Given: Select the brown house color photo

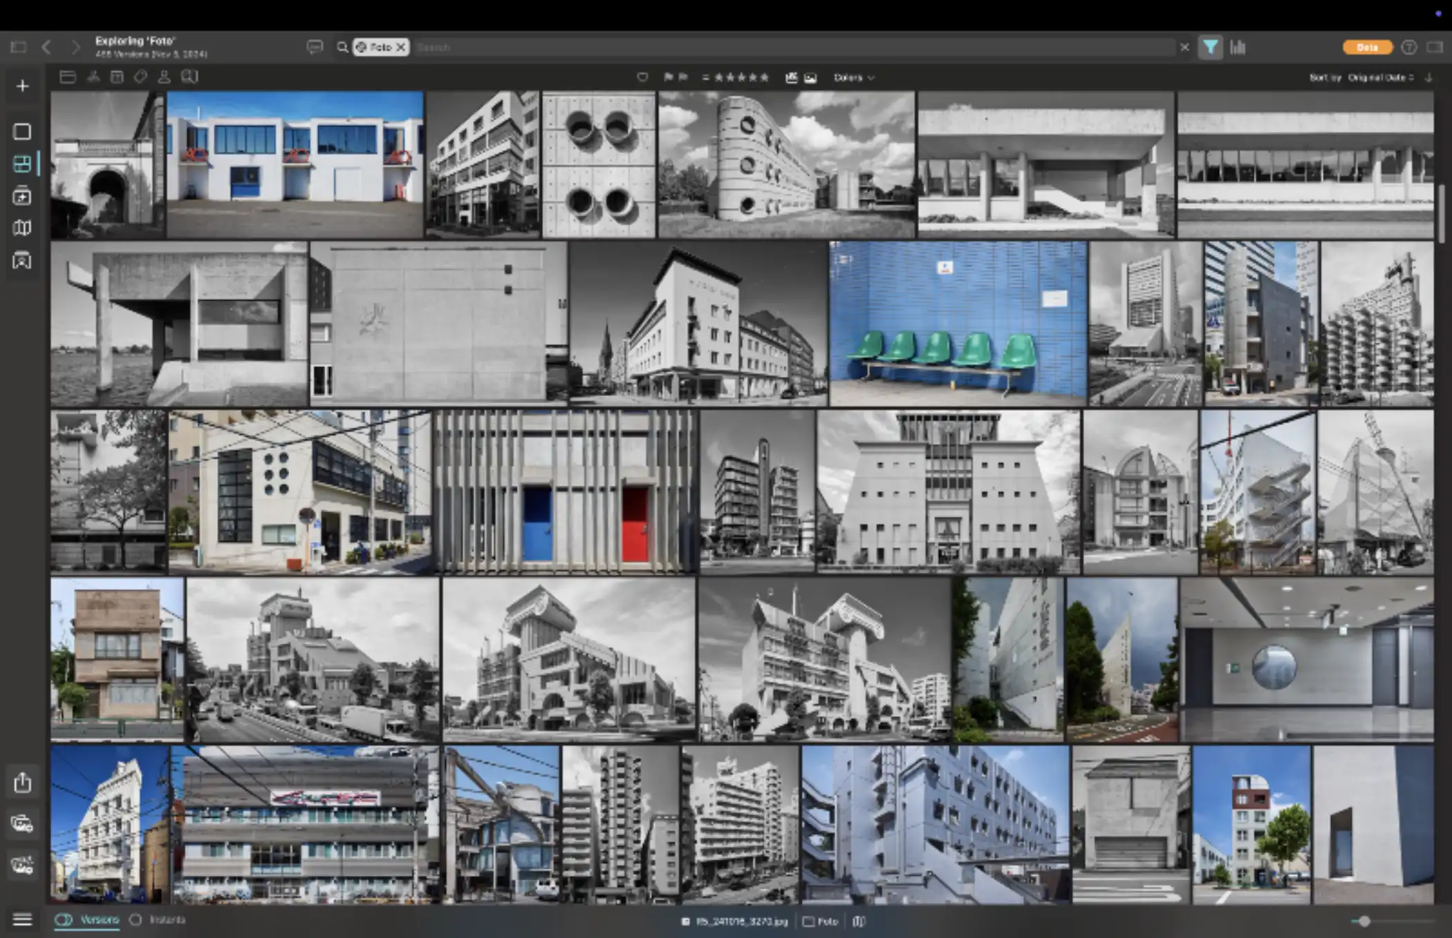Looking at the screenshot, I should (117, 660).
